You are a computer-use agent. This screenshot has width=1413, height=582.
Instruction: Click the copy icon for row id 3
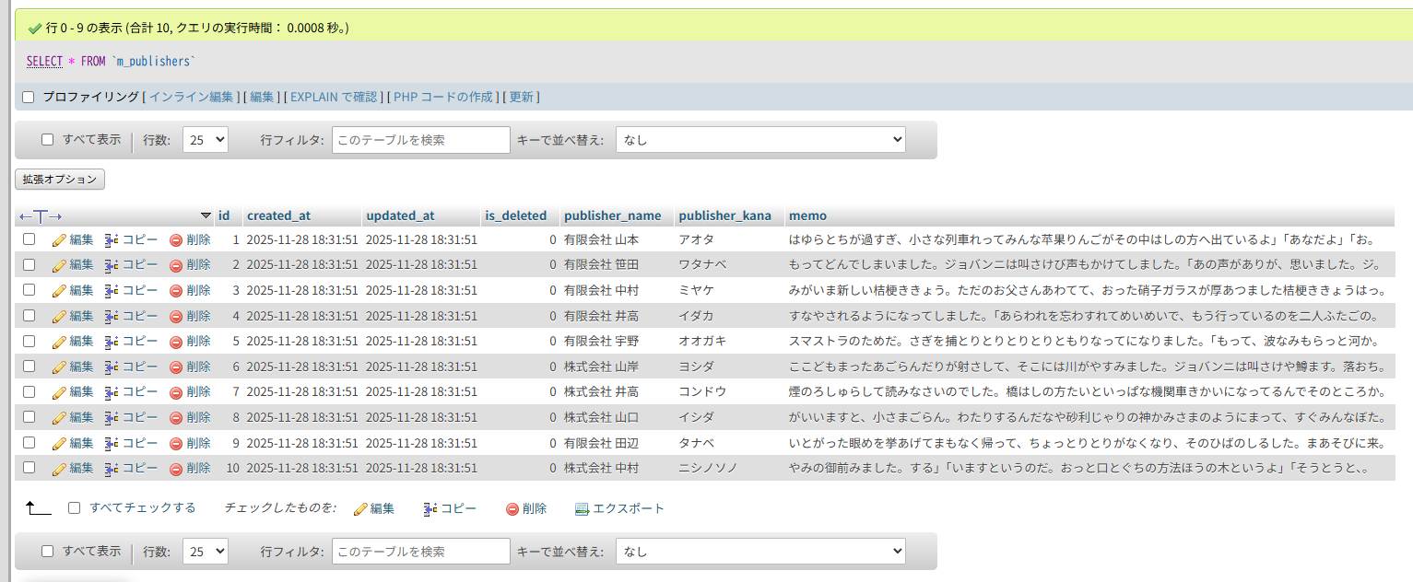pyautogui.click(x=112, y=290)
